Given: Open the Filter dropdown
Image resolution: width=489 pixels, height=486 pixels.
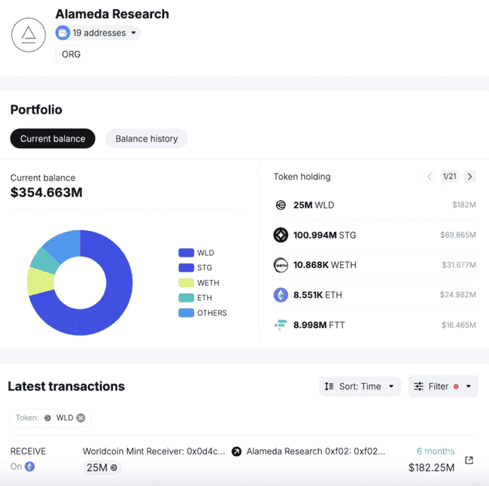Looking at the screenshot, I should pos(443,387).
